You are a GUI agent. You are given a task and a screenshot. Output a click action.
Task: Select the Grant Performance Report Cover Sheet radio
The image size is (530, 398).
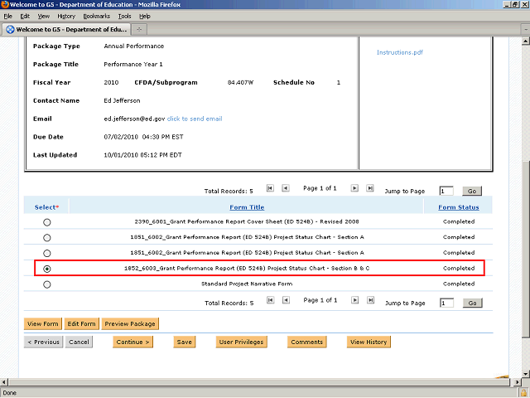pyautogui.click(x=46, y=222)
